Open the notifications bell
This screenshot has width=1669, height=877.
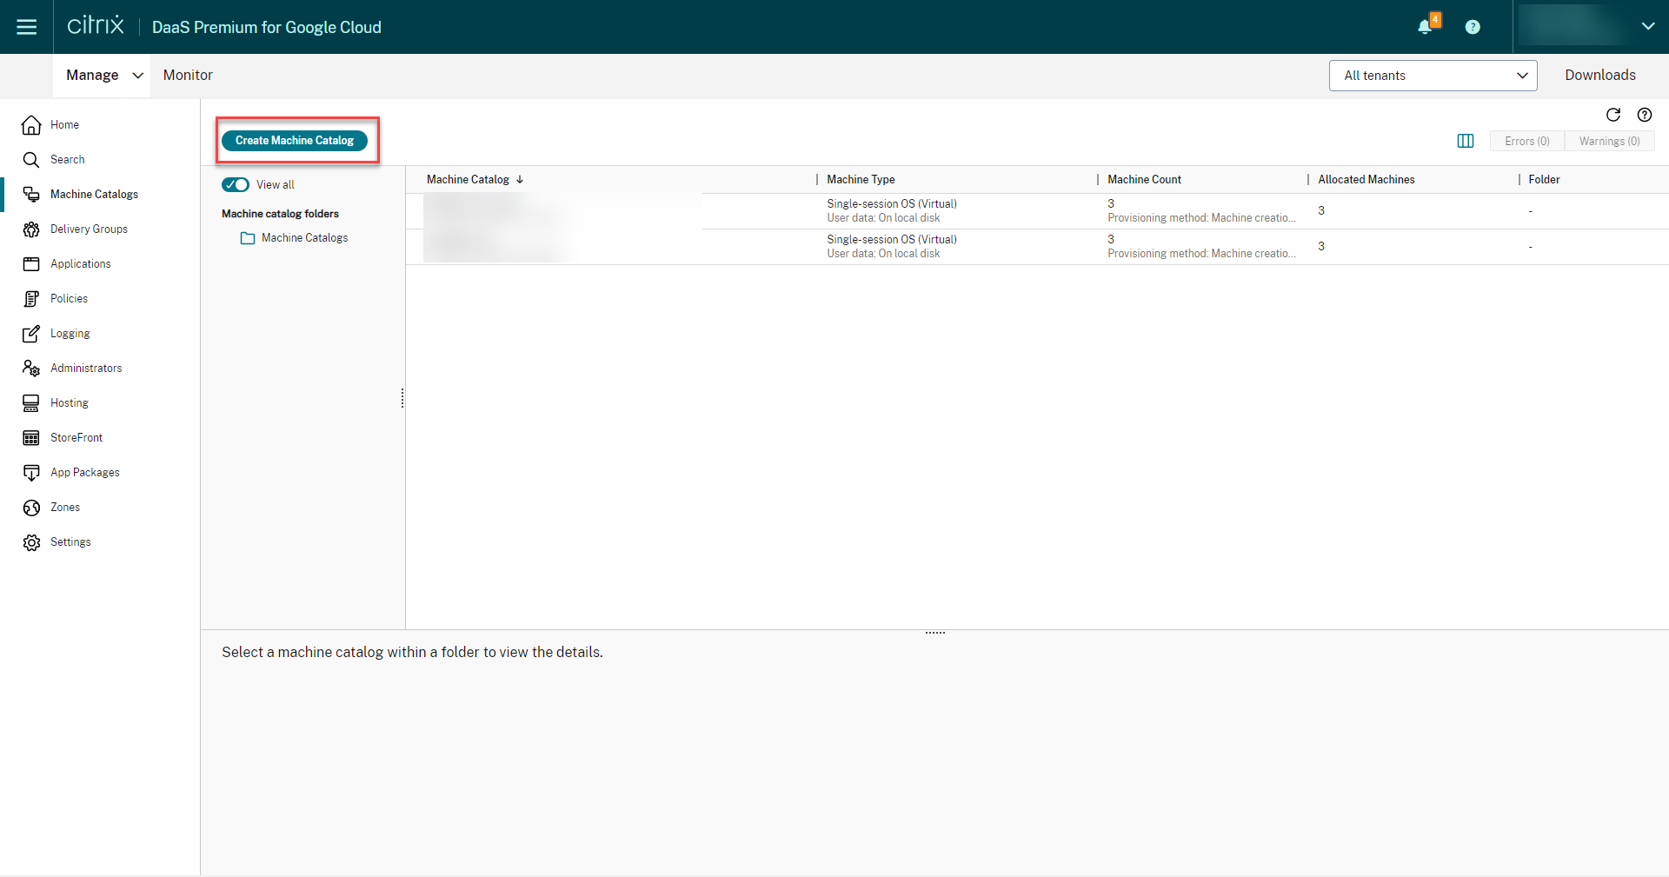coord(1425,27)
